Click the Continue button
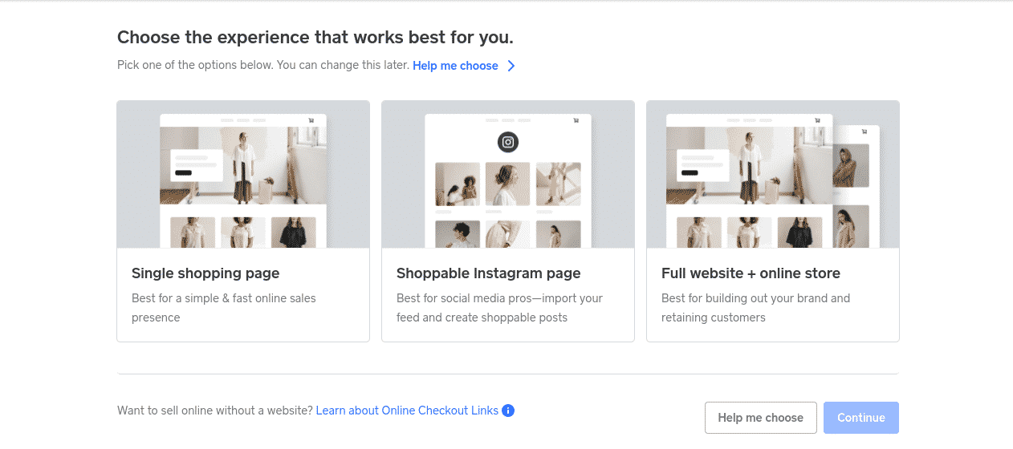The image size is (1013, 449). coord(861,418)
